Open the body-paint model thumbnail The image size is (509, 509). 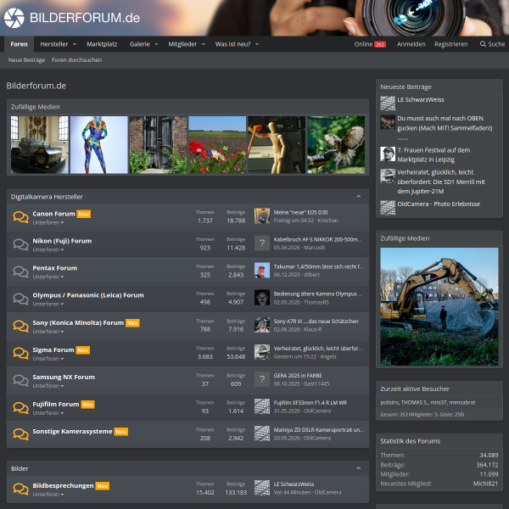(x=99, y=145)
